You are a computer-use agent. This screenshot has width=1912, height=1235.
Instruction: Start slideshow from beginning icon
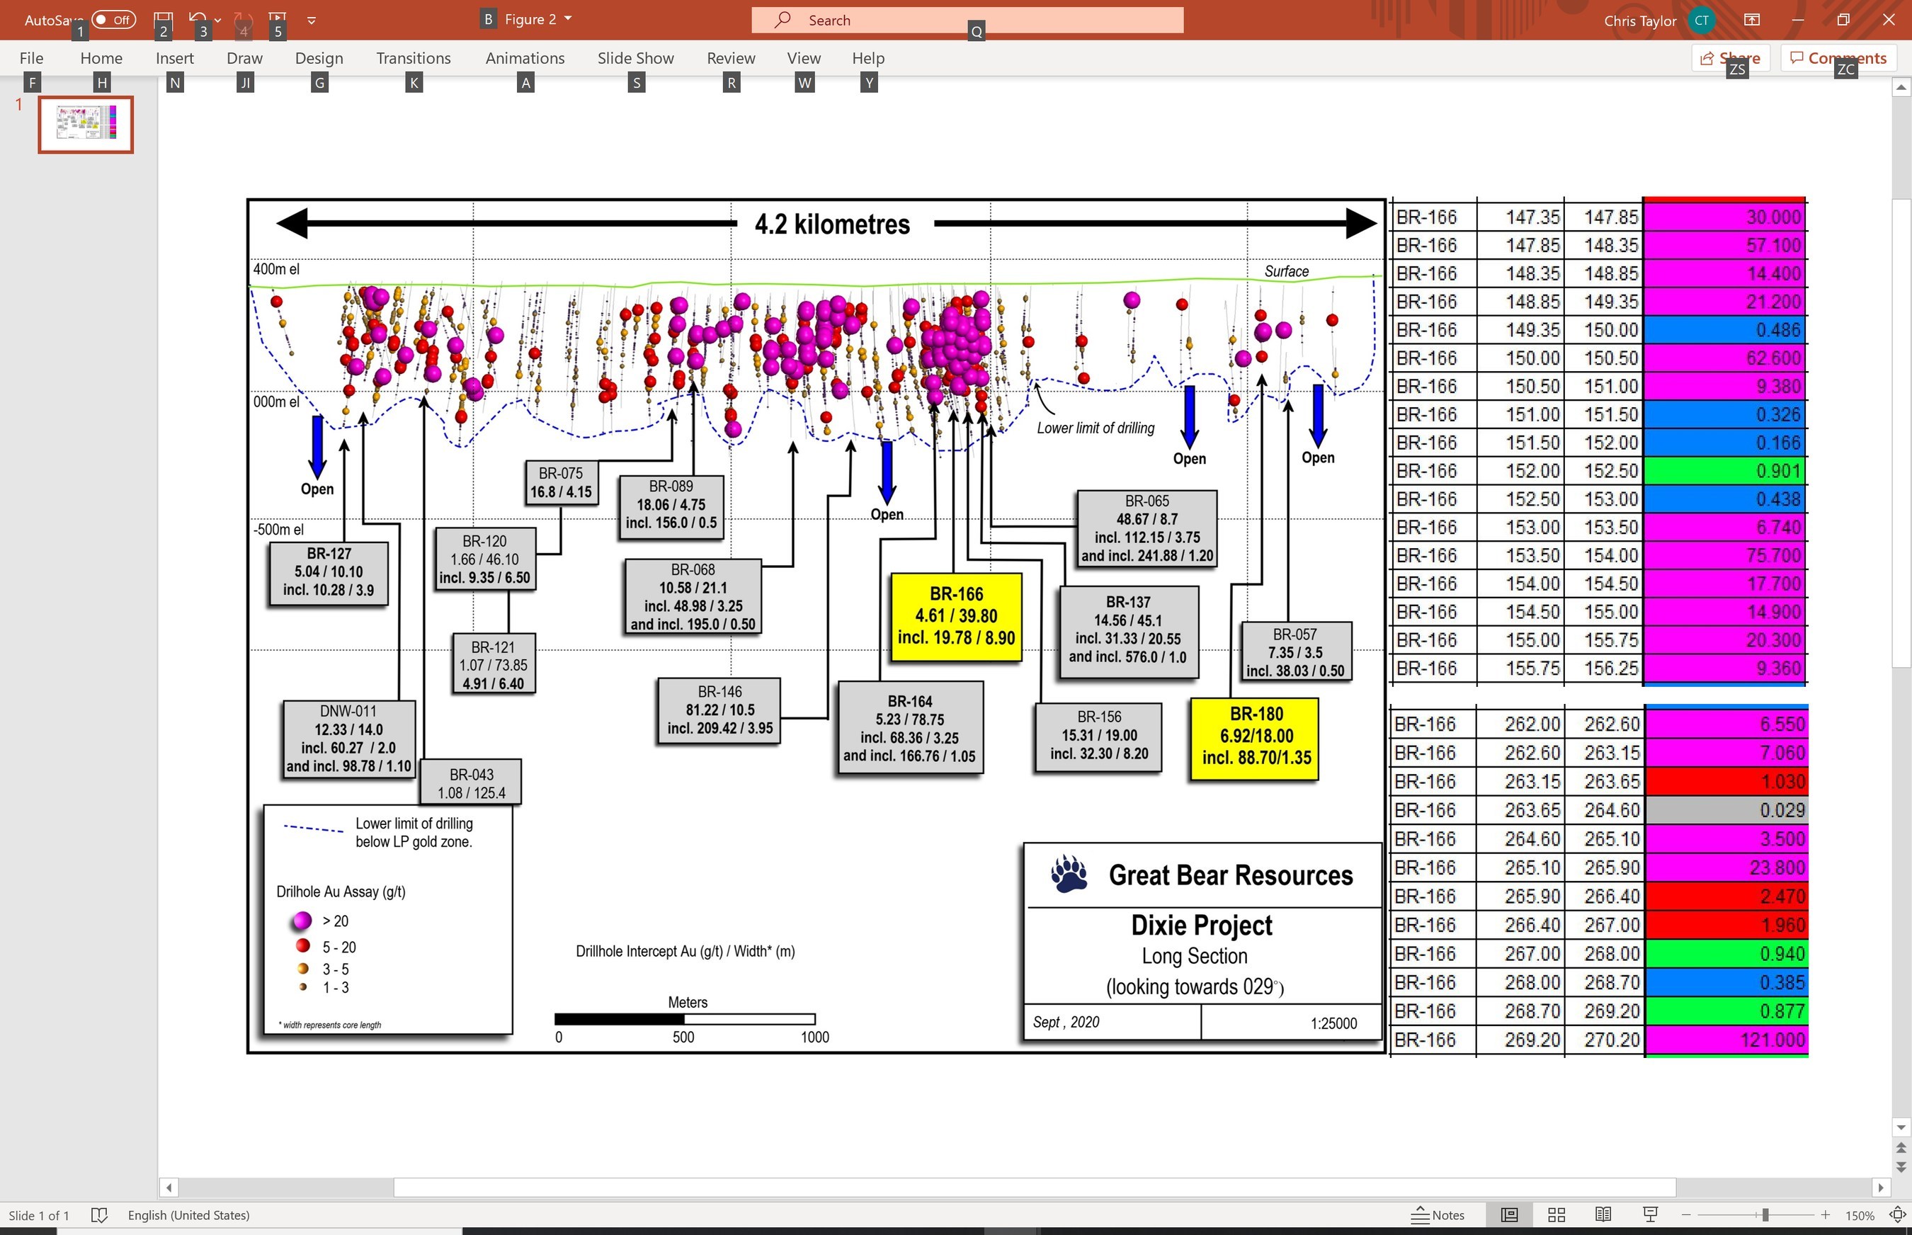click(x=278, y=19)
